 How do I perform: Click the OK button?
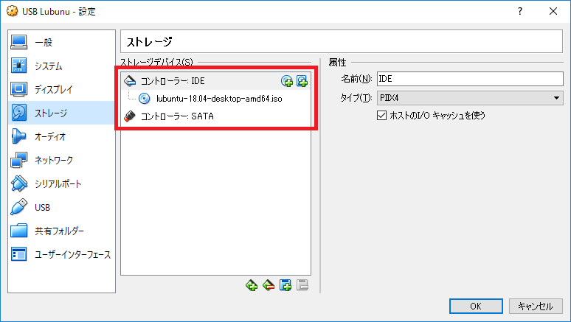point(476,306)
